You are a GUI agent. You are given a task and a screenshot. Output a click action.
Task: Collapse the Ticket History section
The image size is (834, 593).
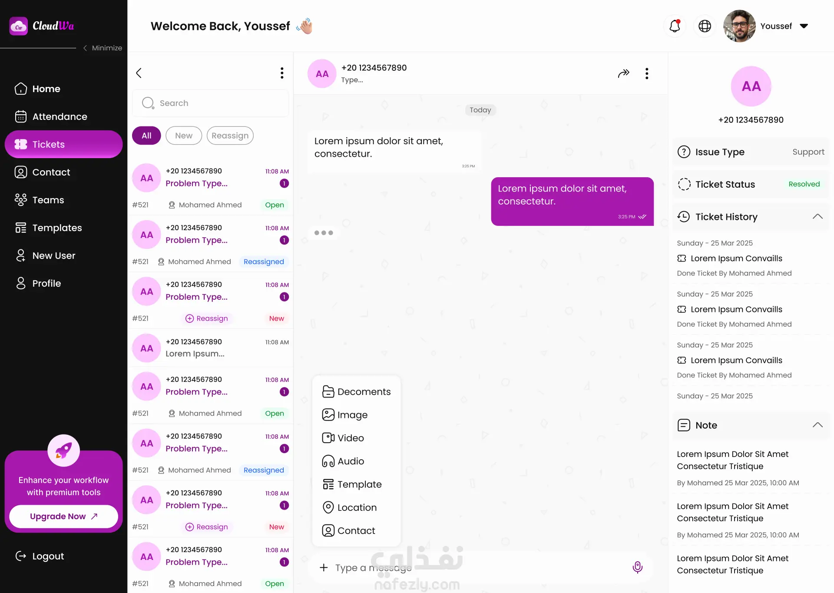pos(817,216)
